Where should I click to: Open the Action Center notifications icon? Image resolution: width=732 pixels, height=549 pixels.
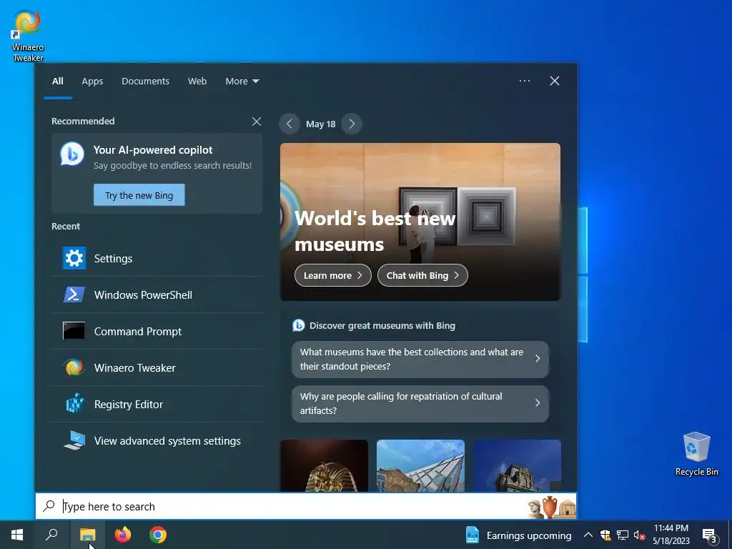click(709, 535)
